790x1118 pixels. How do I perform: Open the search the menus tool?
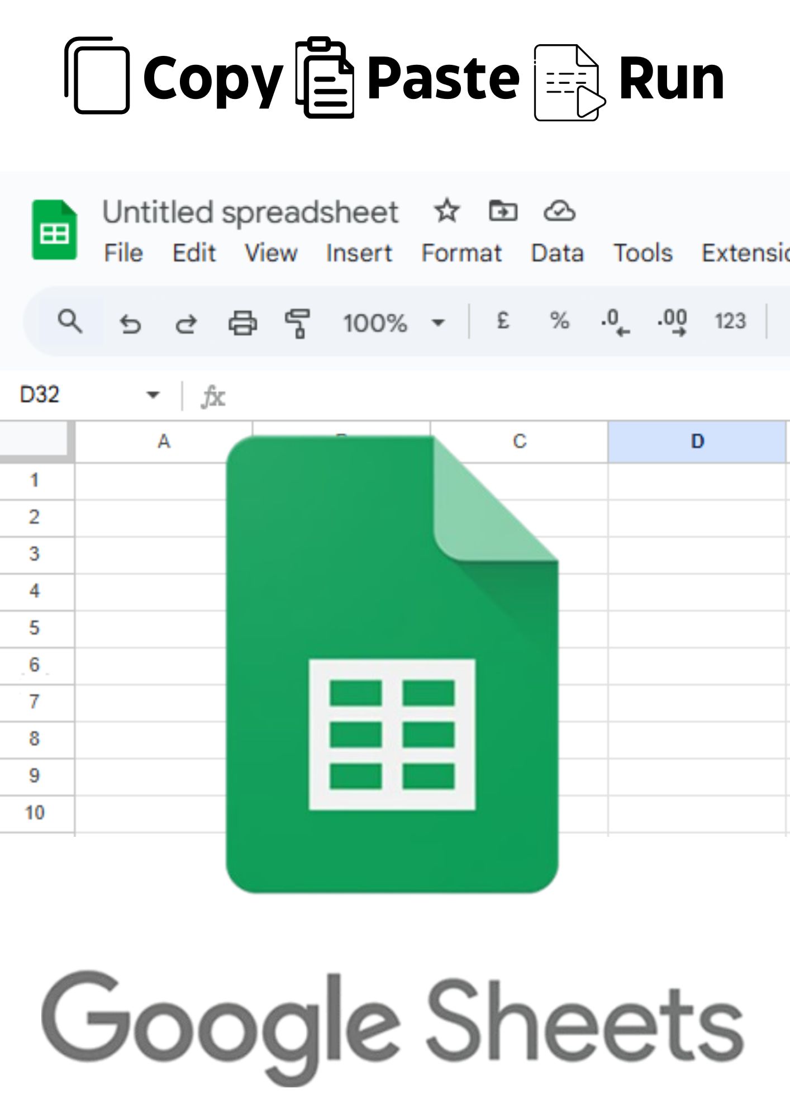pyautogui.click(x=70, y=321)
